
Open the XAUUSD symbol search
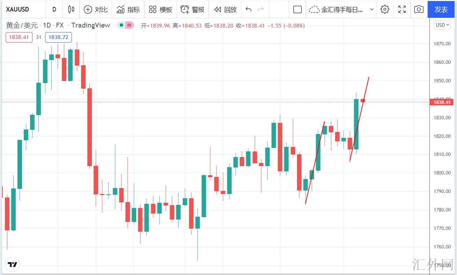point(18,9)
